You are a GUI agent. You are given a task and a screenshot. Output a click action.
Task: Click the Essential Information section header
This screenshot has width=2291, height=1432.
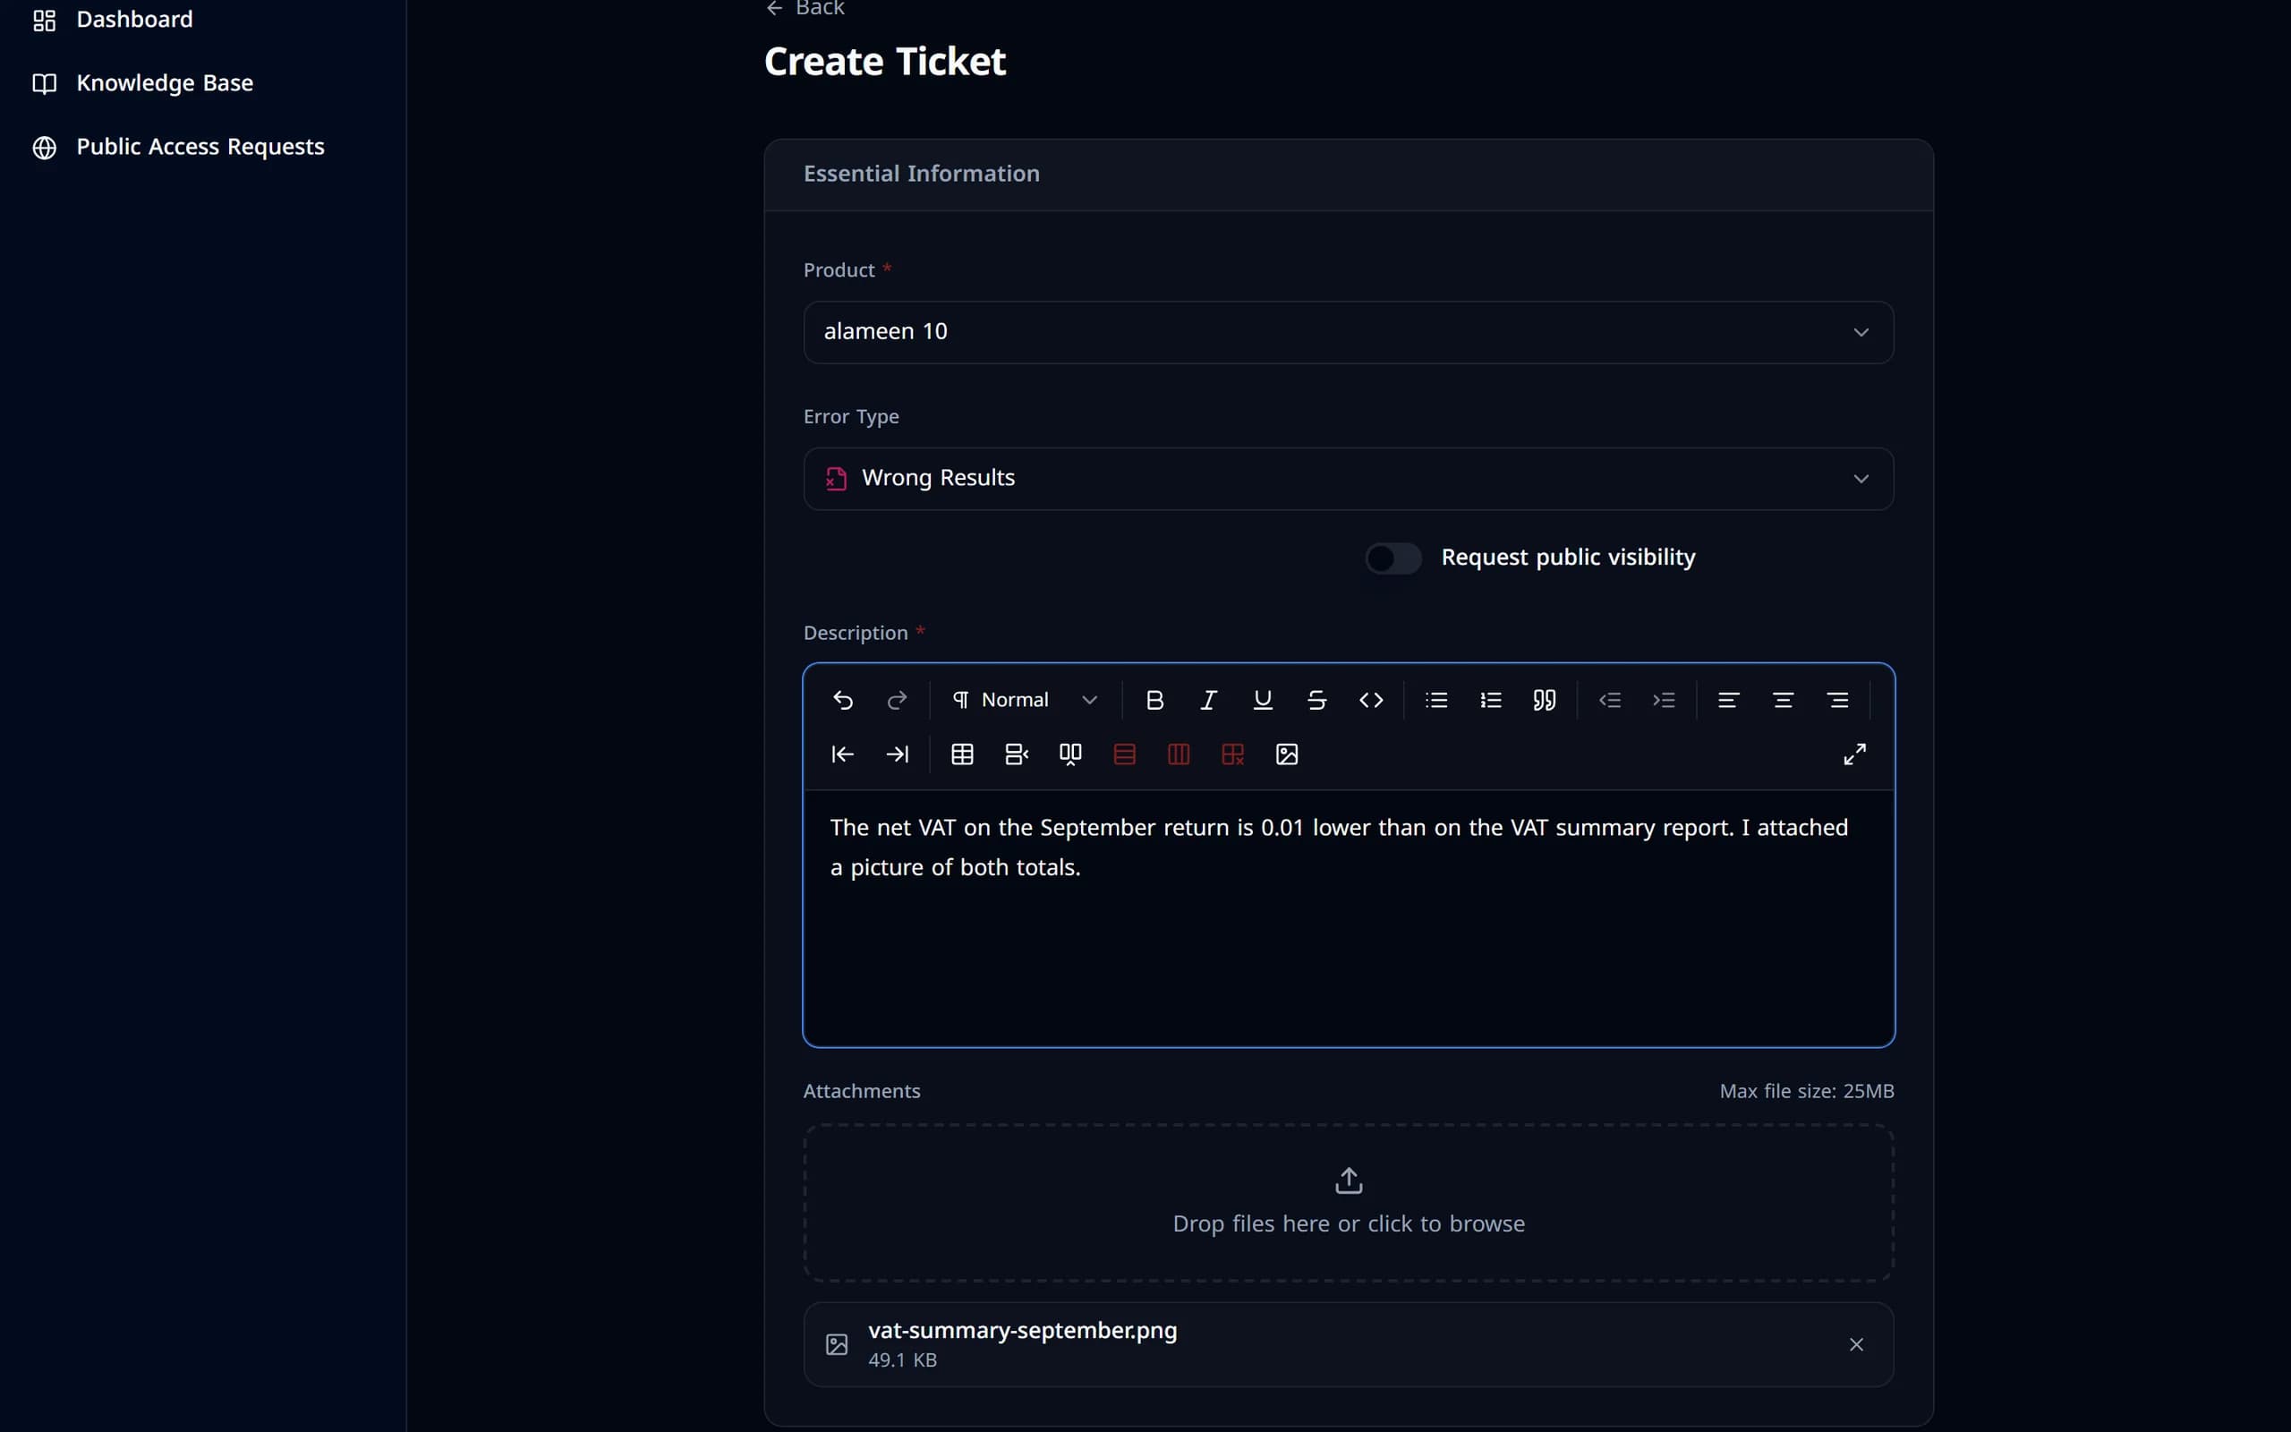tap(921, 174)
